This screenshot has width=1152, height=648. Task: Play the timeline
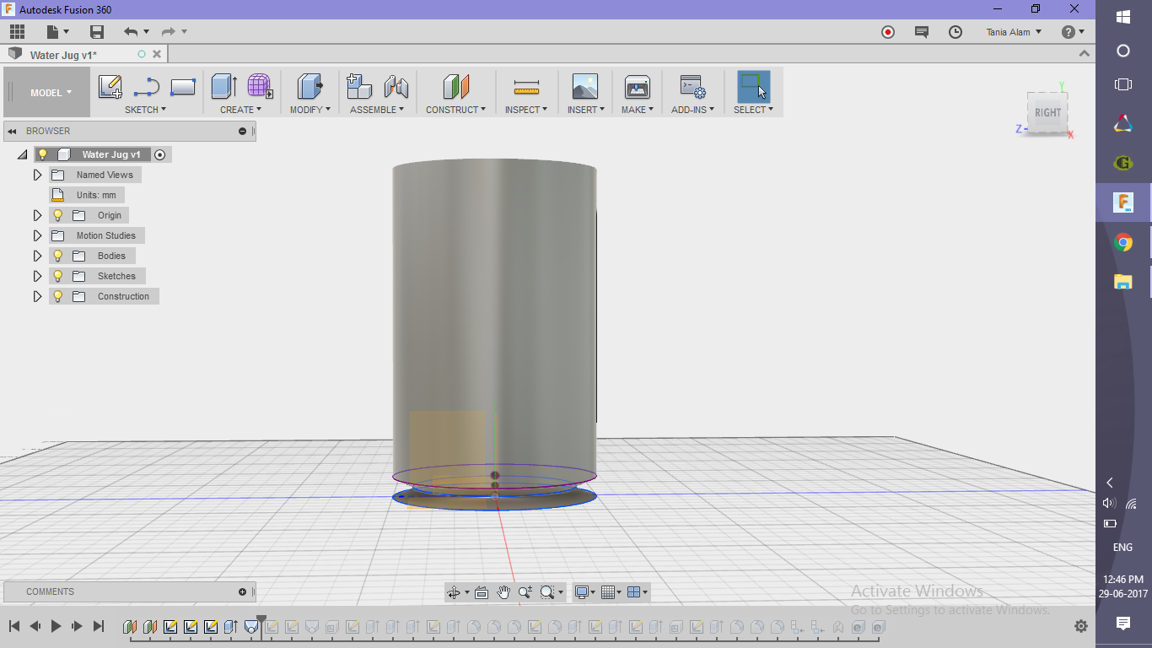tap(56, 626)
